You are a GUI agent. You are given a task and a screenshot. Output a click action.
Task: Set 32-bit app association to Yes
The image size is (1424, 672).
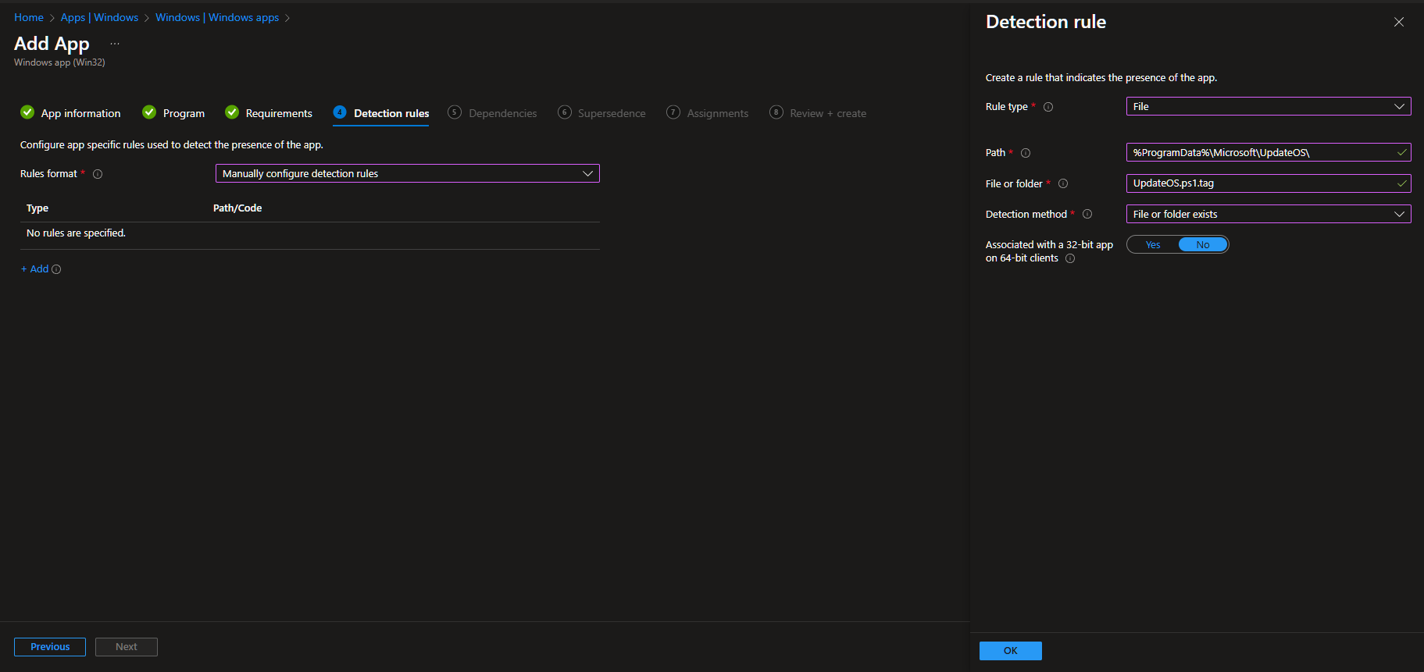(1153, 245)
